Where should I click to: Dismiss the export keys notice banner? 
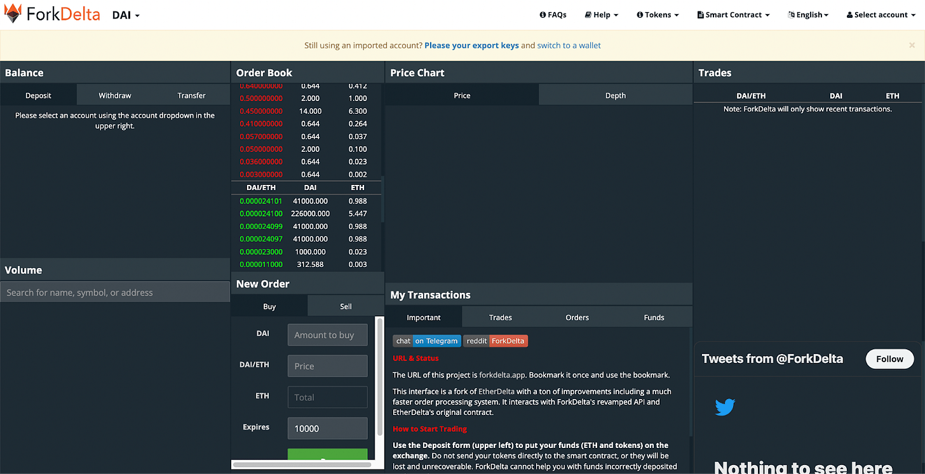pyautogui.click(x=912, y=45)
